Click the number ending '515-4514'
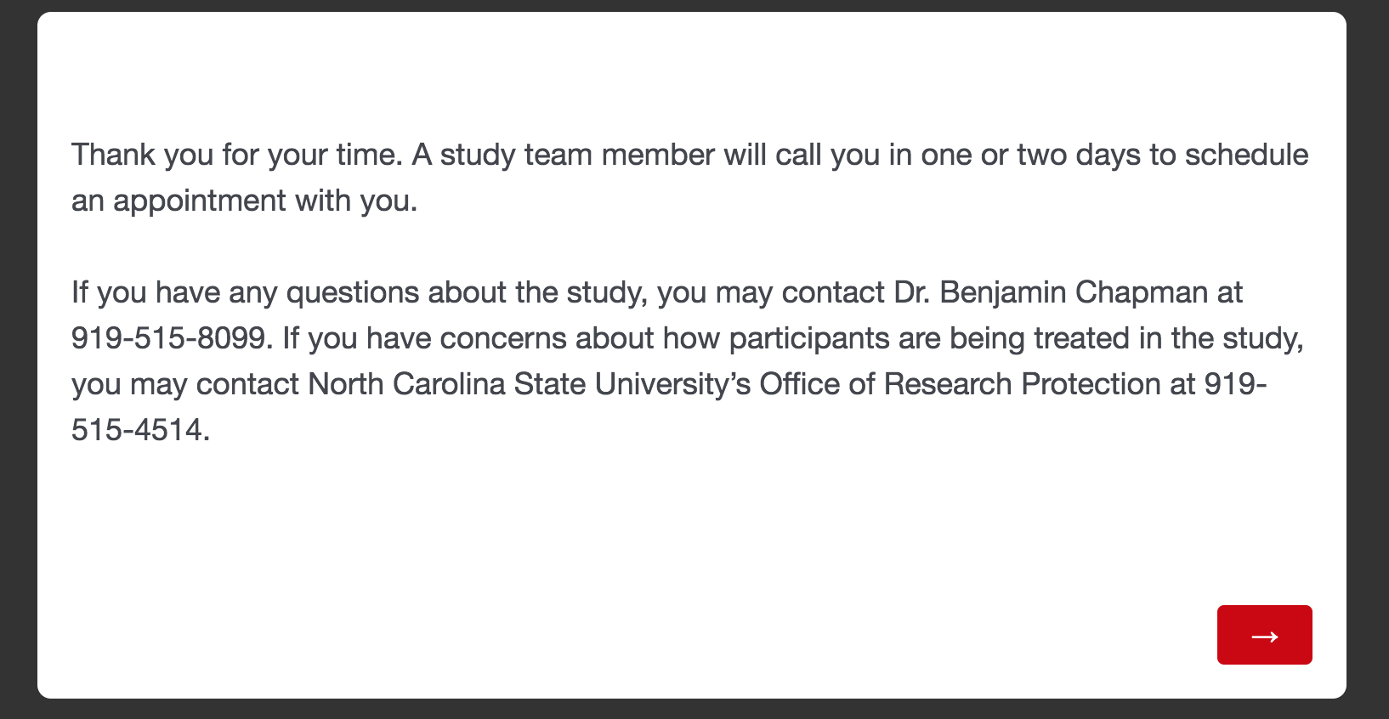1389x719 pixels. tap(139, 430)
